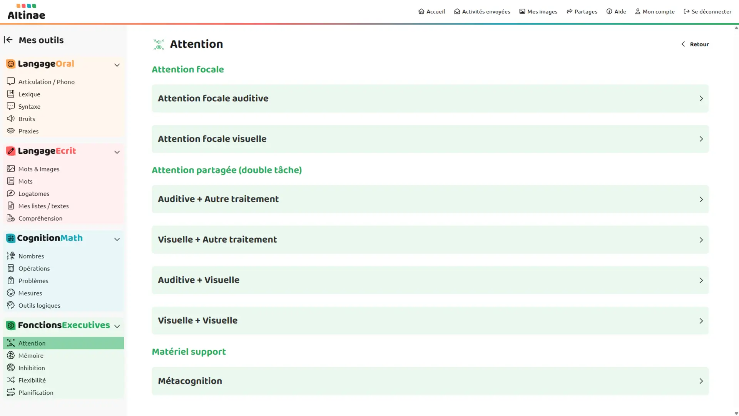Select Inhibition in the sidebar

(32, 368)
